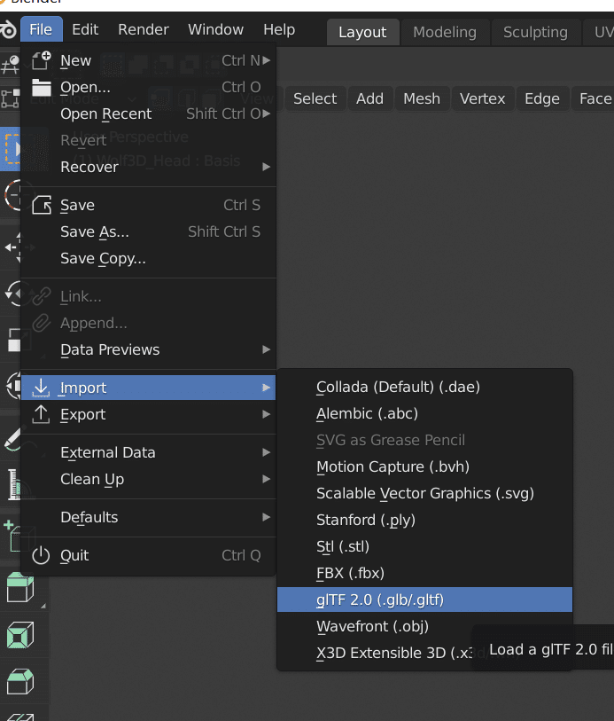Expand the External Data submenu

[x=267, y=452]
